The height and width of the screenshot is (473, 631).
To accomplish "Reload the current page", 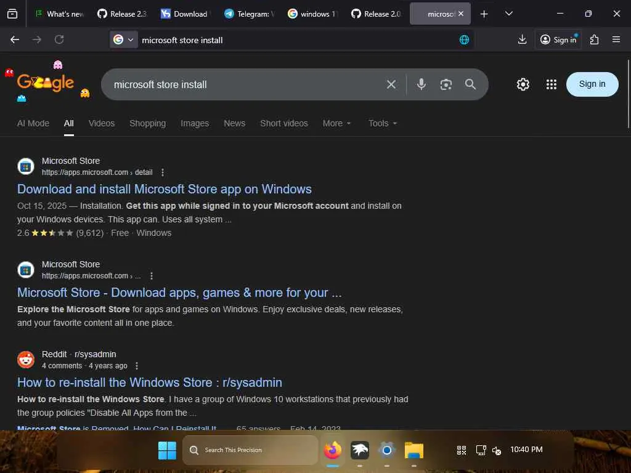I will point(59,39).
